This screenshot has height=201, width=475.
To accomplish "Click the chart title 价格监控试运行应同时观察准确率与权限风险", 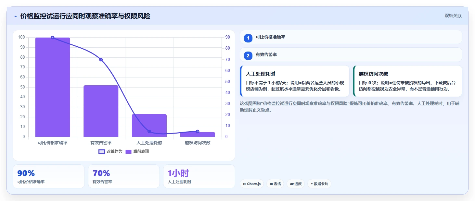I will 85,16.
